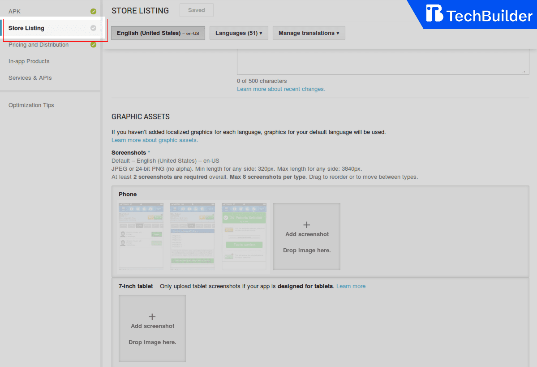Click Learn more about recent changes
The width and height of the screenshot is (537, 367).
tap(281, 89)
